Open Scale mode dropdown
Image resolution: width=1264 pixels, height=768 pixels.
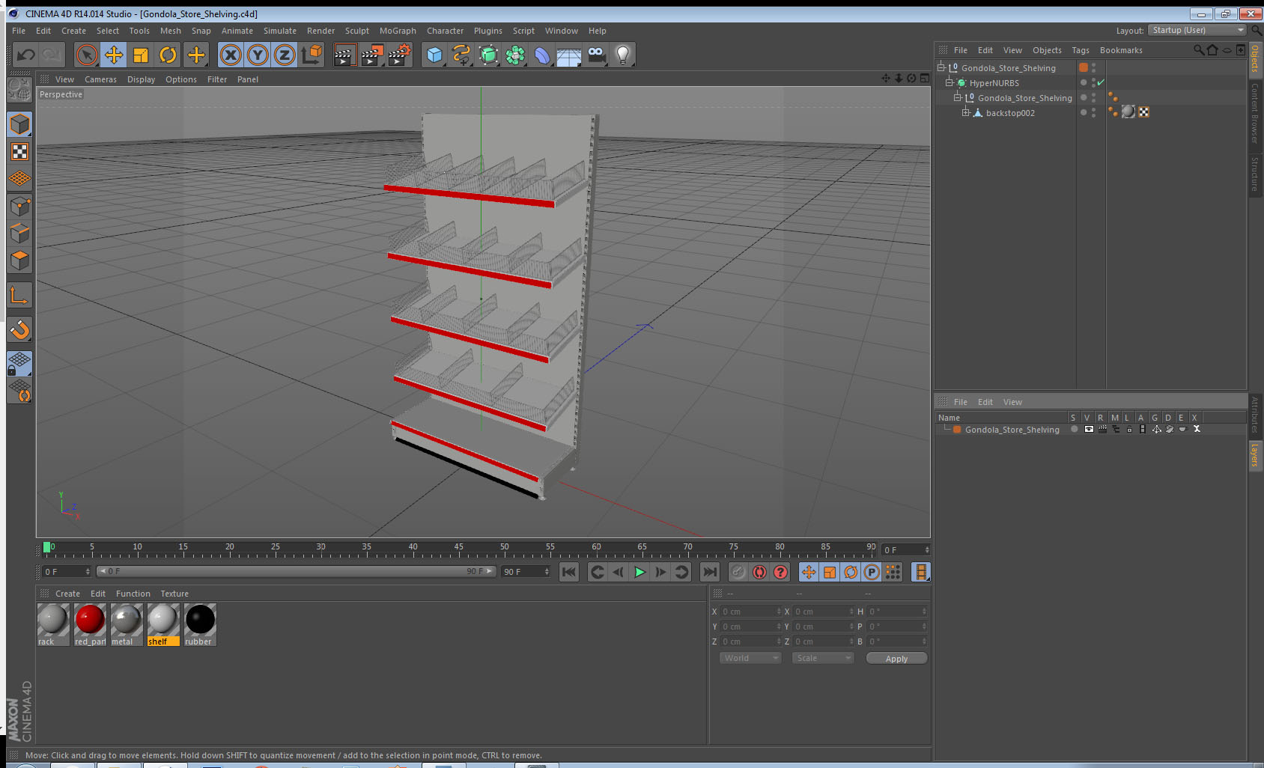tap(823, 658)
